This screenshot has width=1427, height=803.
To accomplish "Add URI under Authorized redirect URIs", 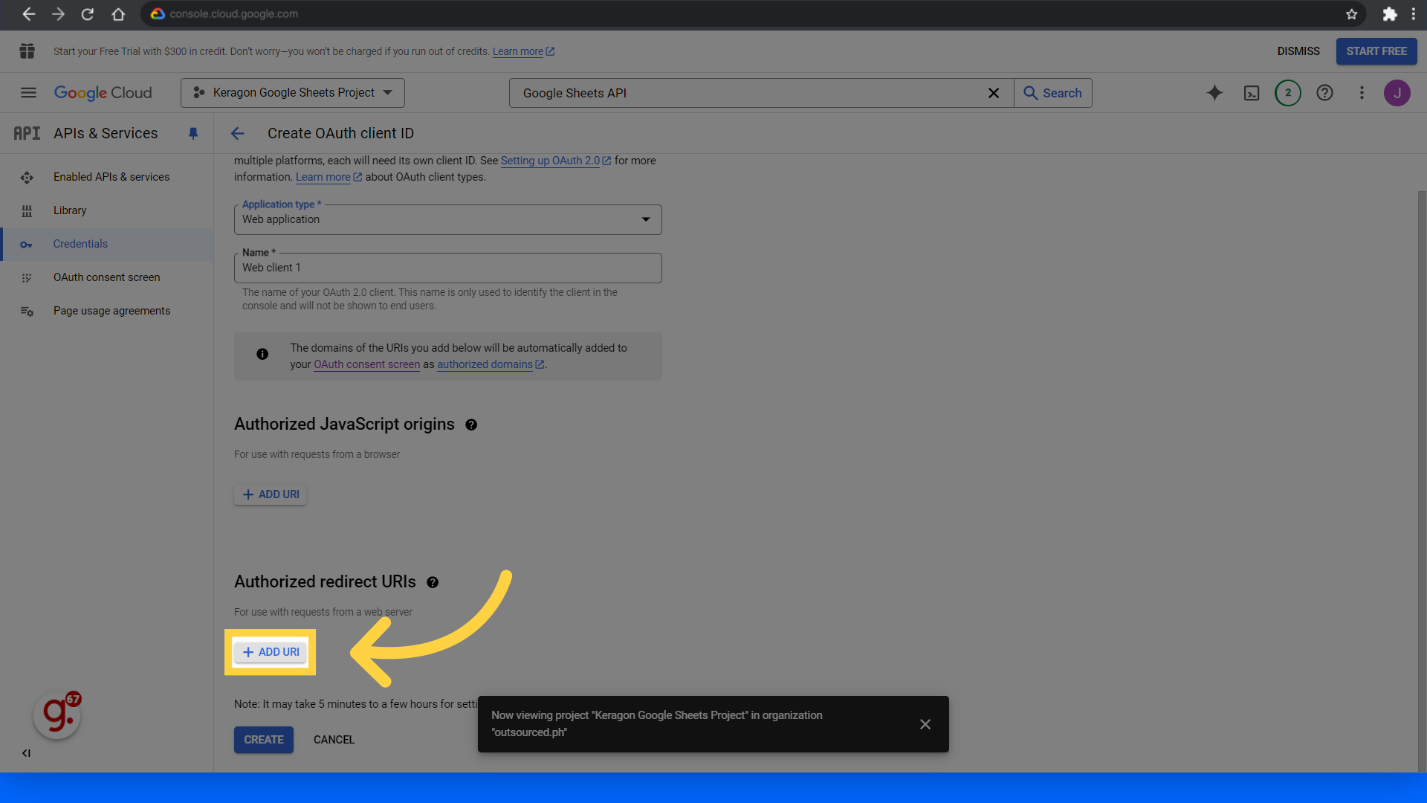I will [x=271, y=652].
